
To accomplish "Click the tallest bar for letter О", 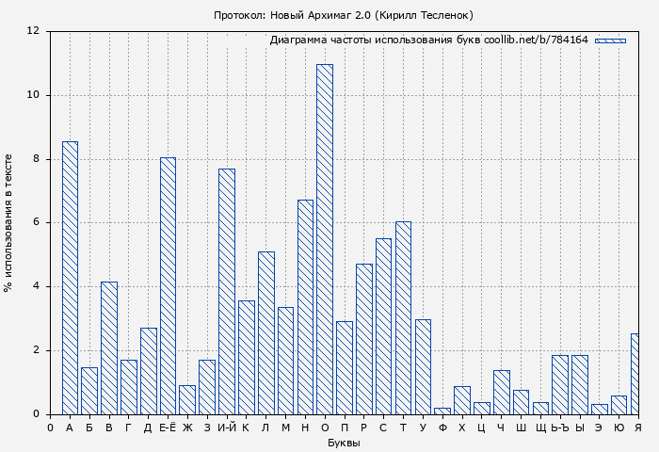I will [325, 239].
